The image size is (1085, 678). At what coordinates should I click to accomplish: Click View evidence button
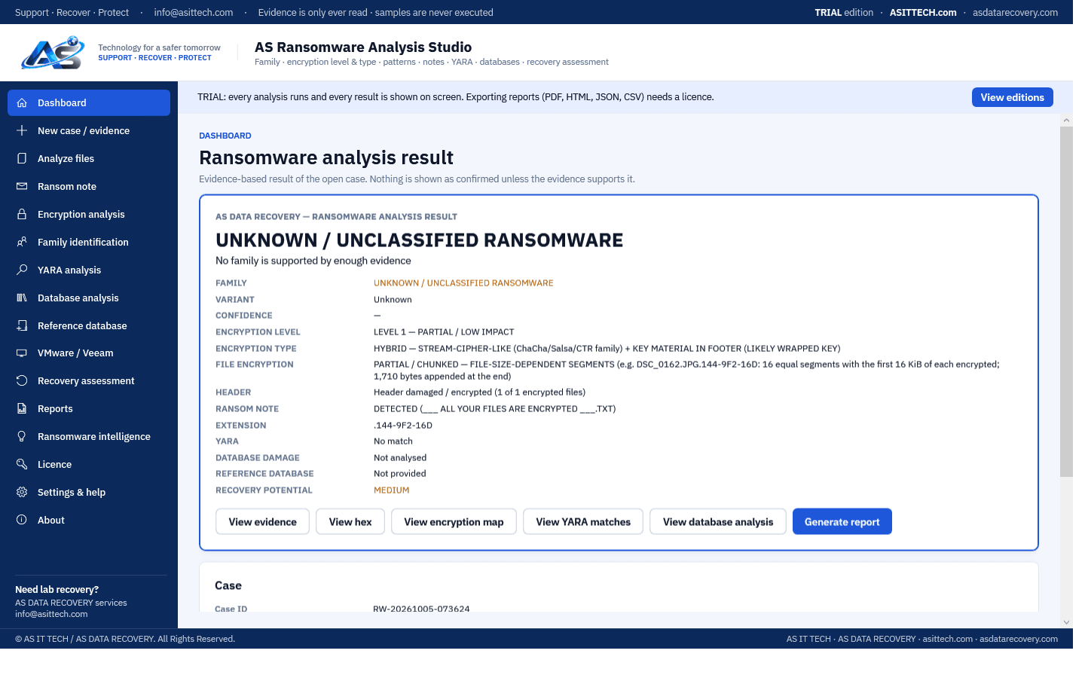262,522
